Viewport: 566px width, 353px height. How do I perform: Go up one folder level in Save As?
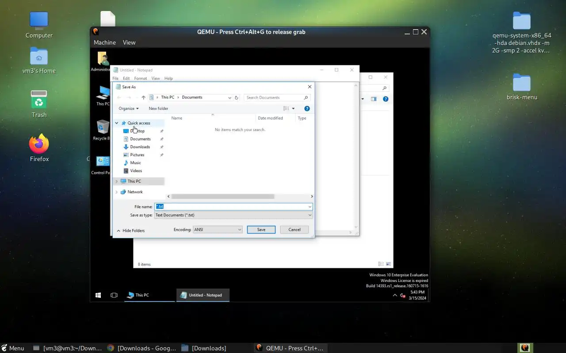[143, 98]
